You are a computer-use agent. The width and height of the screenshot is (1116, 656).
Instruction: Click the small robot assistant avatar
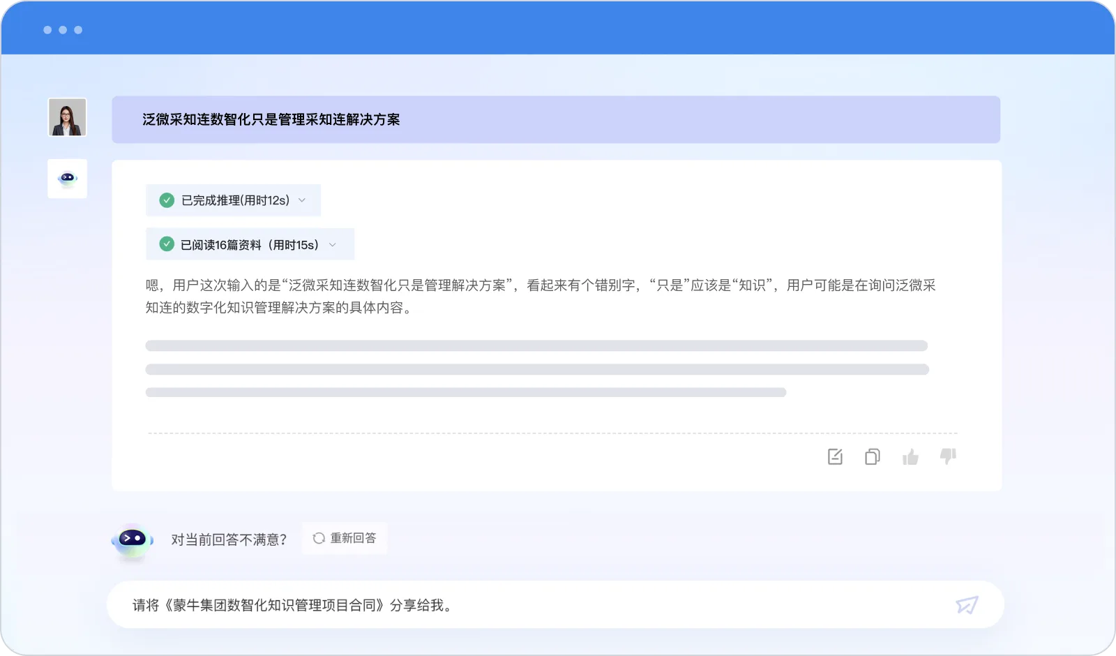coord(68,179)
